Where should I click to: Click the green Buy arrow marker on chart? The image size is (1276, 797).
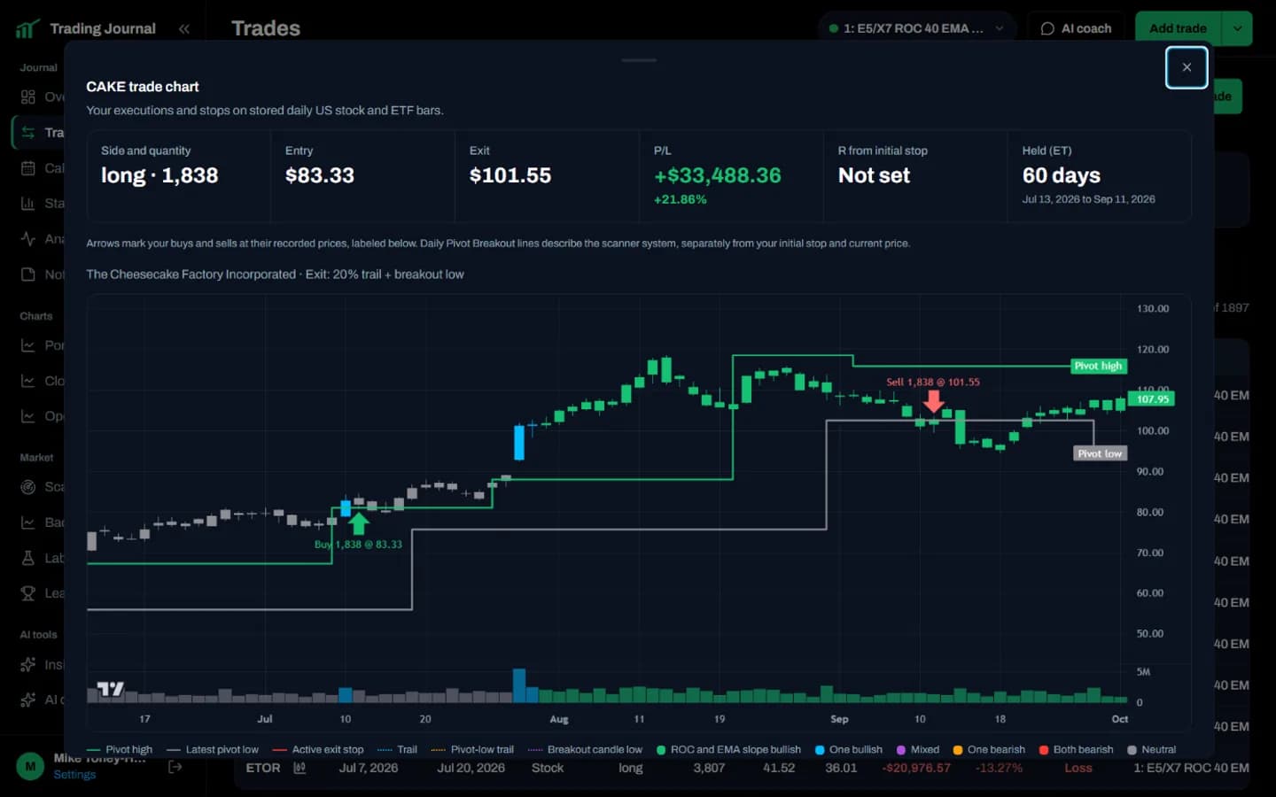(x=358, y=523)
